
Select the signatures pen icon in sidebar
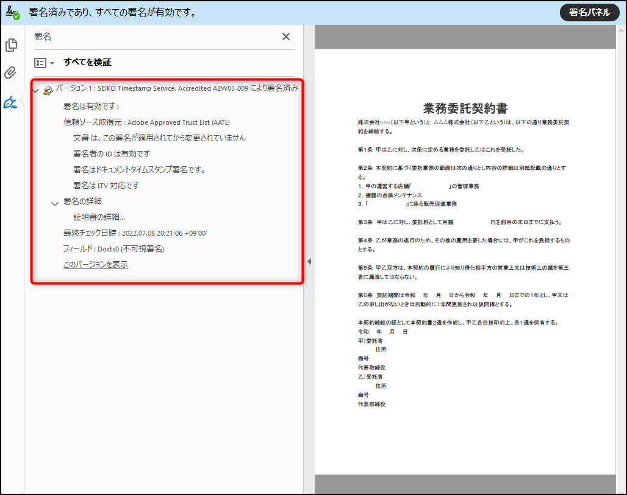[x=10, y=102]
